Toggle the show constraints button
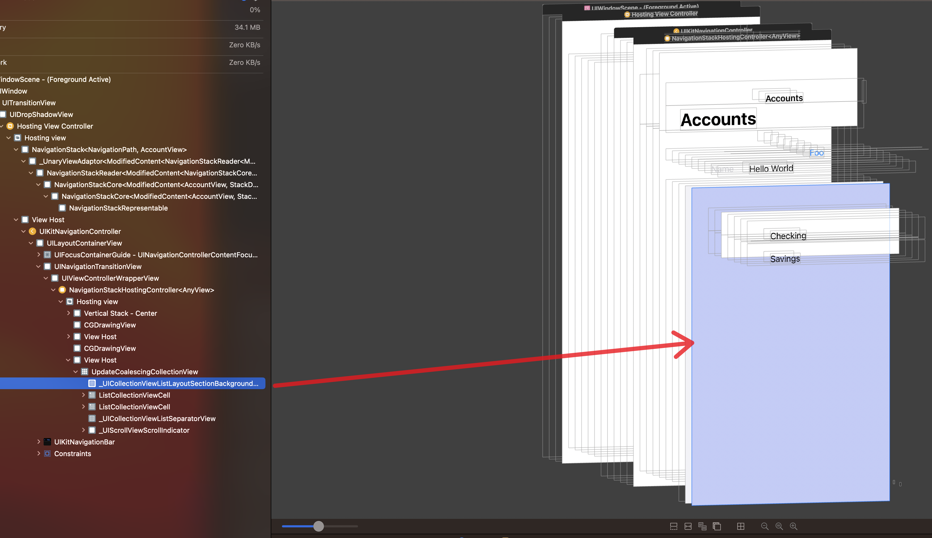Viewport: 932px width, 538px height. click(688, 526)
